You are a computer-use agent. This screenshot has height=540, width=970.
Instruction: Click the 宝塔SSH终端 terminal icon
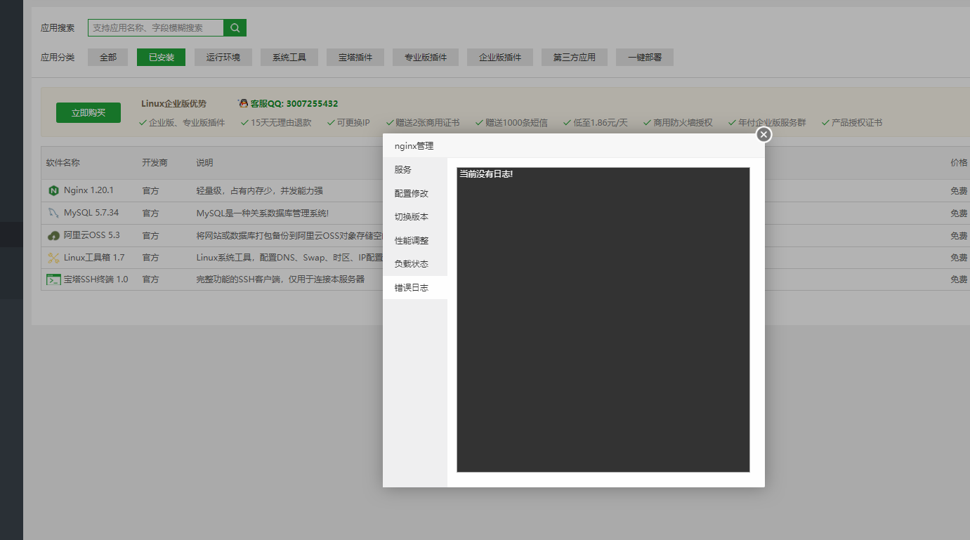(53, 279)
